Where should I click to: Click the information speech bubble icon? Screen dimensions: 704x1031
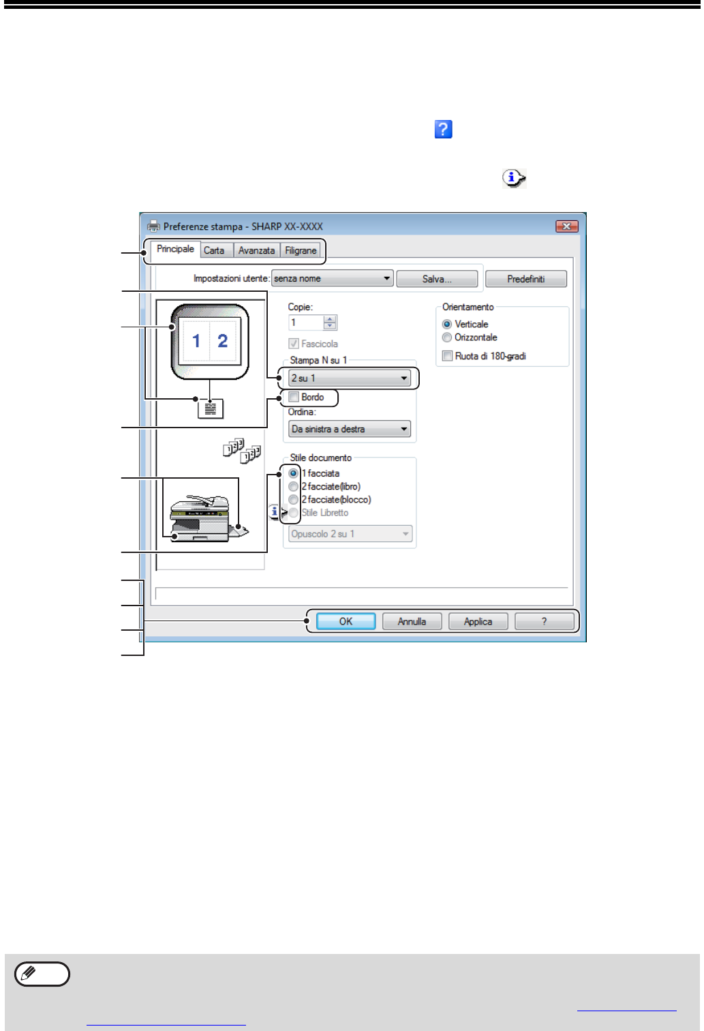coord(514,179)
